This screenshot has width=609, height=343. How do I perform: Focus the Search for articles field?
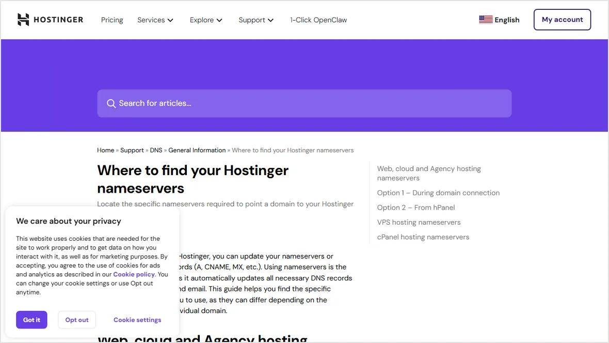(x=304, y=103)
